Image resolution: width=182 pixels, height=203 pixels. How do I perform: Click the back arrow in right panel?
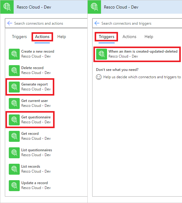97,23
